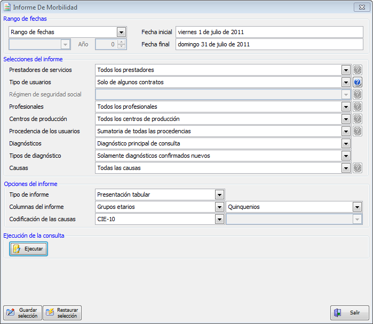Click 'Diagnóstico principal de consulta' value
Image resolution: width=373 pixels, height=324 pixels.
[x=139, y=143]
